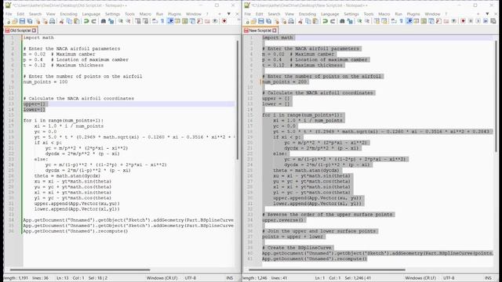This screenshot has width=502, height=282.
Task: Click the plus button in Old Script menu bar
Action: tap(220, 14)
